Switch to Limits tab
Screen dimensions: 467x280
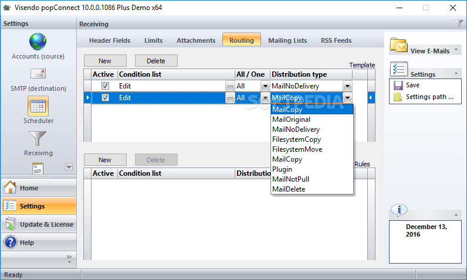click(x=153, y=40)
